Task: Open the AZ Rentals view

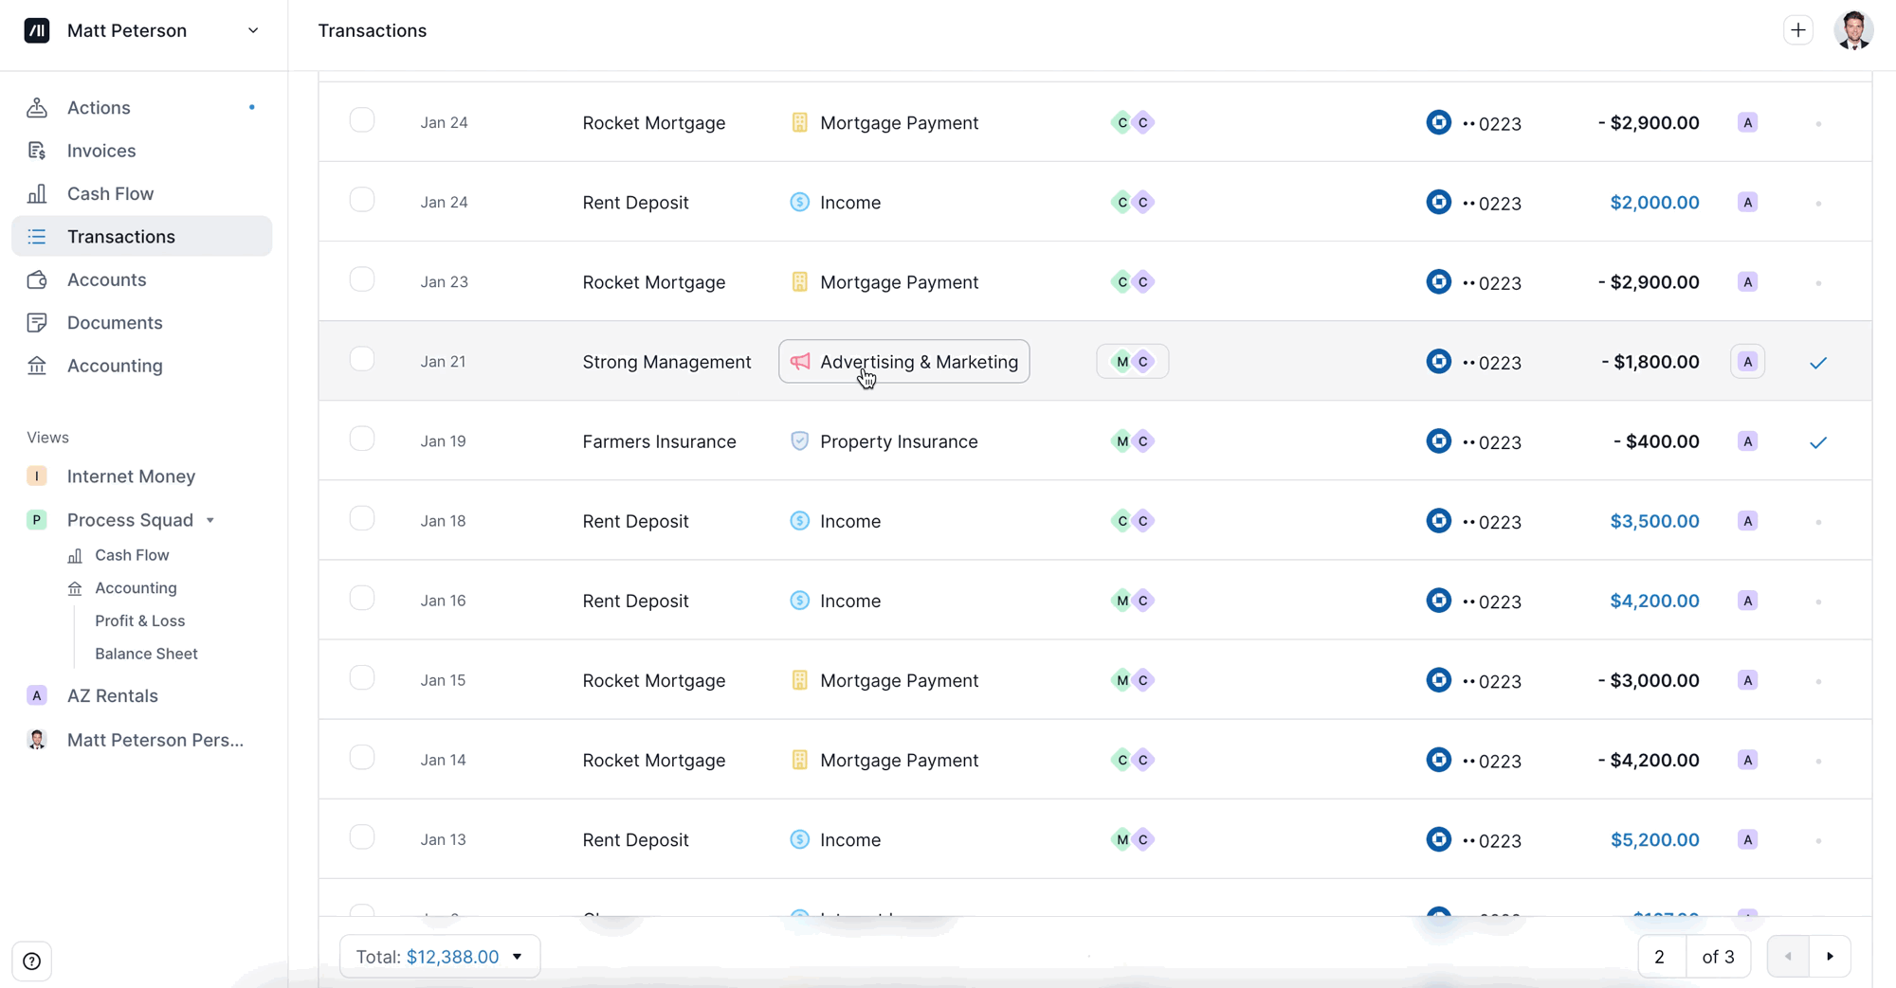Action: (x=112, y=695)
